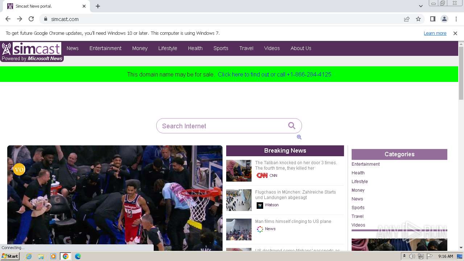Click the yellow VOI badge on featured image
This screenshot has height=261, width=464.
click(x=19, y=169)
